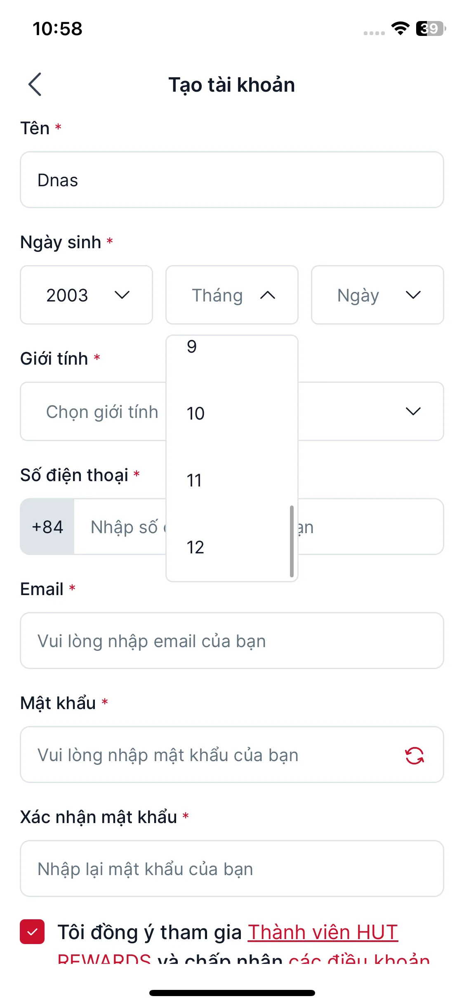Select month 9 from the list
The height and width of the screenshot is (1006, 464).
pos(192,347)
